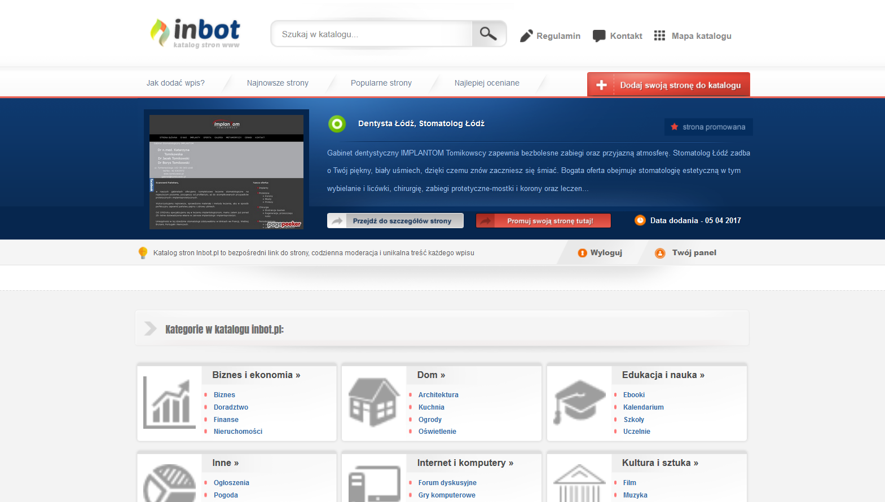Click the Kultura i sztuka building icon
This screenshot has height=502, width=885.
point(579,483)
